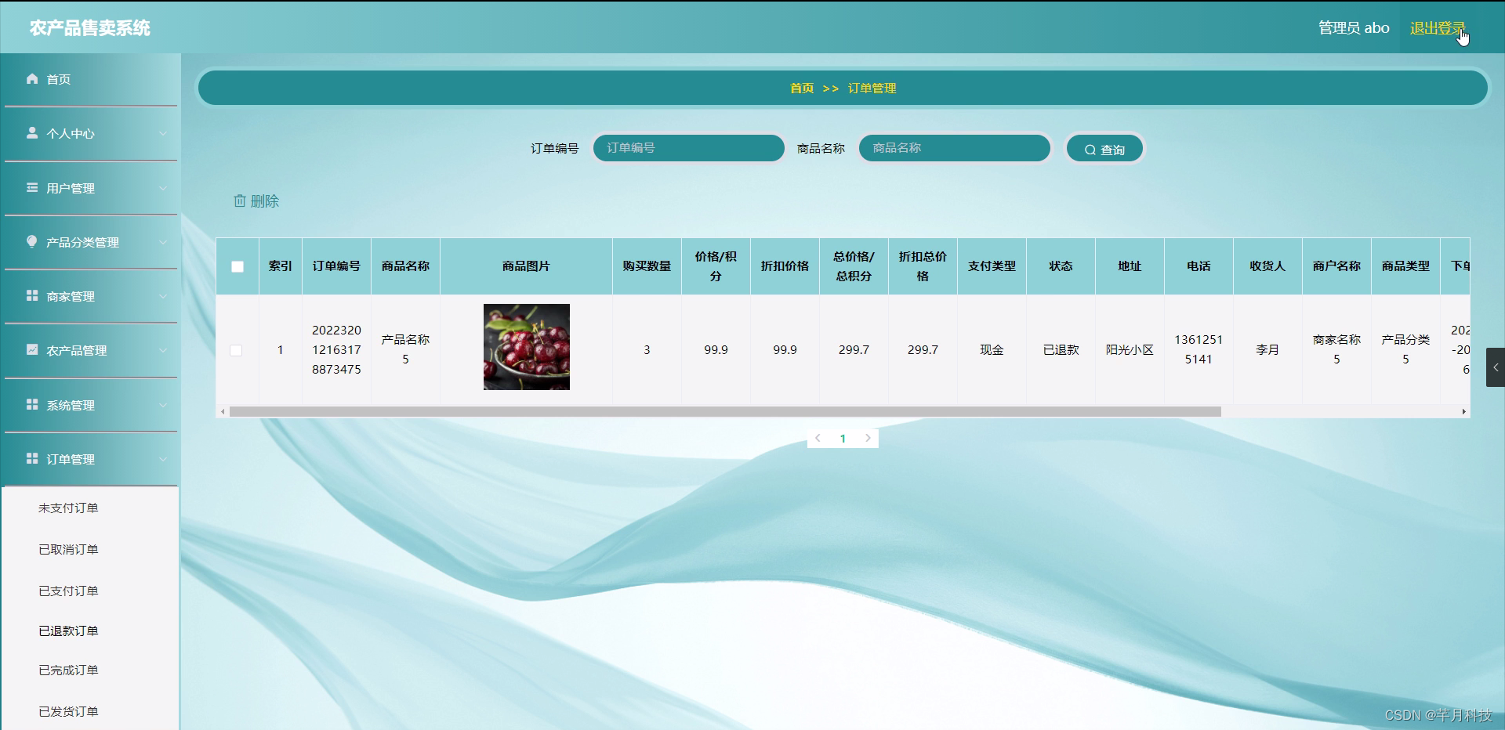Image resolution: width=1505 pixels, height=730 pixels.
Task: Click the 订单管理 sidebar icon
Action: click(x=32, y=459)
